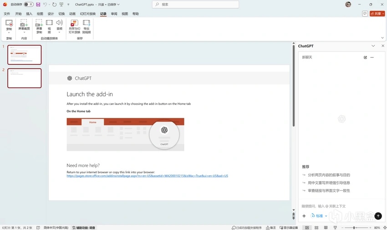Open the 插入 (Insert) ribbon tab
Screen dimensions: 387x230
pyautogui.click(x=29, y=14)
